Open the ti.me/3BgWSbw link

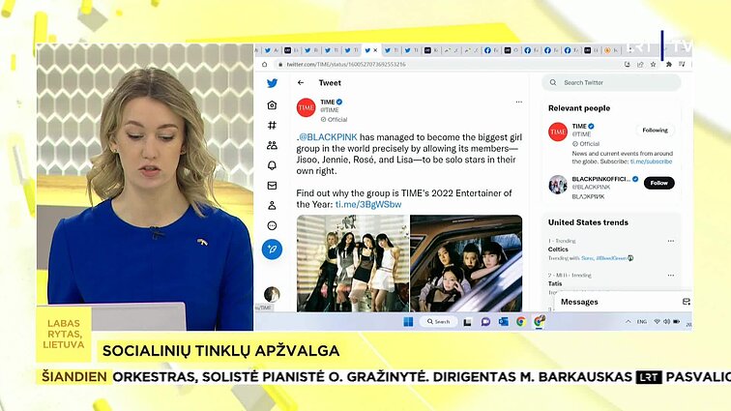(368, 204)
